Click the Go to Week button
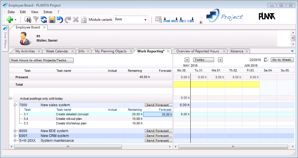The width and height of the screenshot is (298, 158). 282,60
